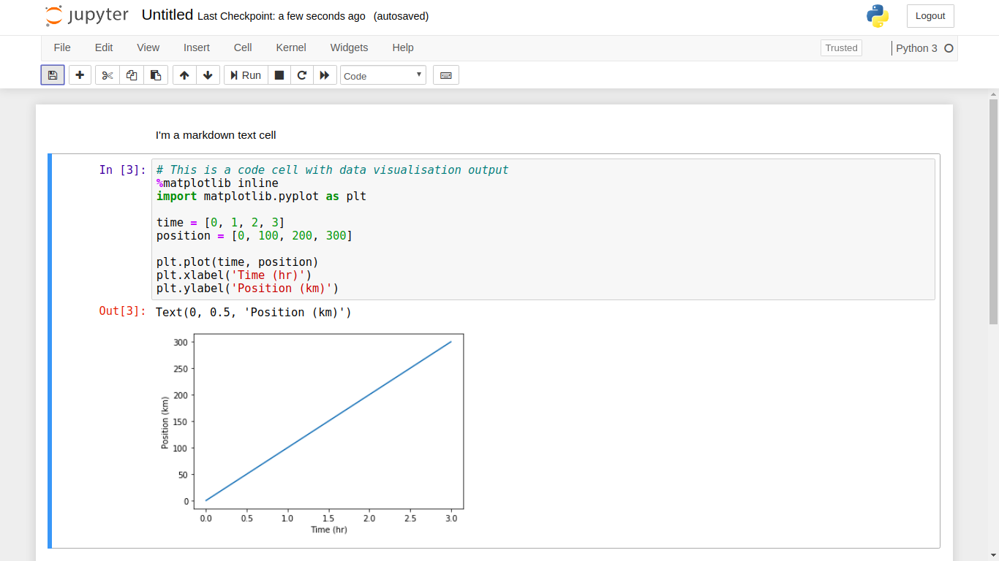Screen dimensions: 999x561
Task: Save and checkpoint with the floppy icon
Action: pos(53,75)
